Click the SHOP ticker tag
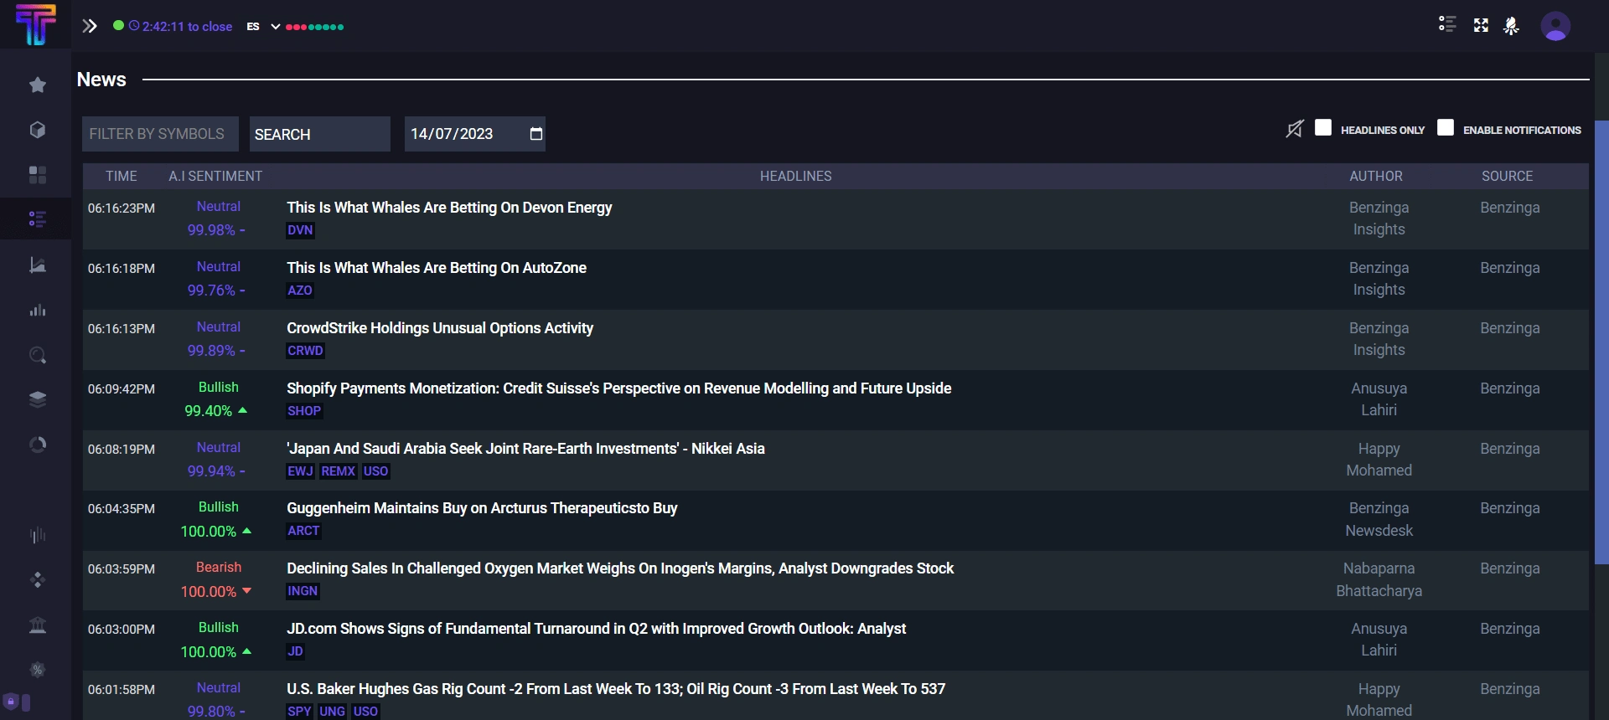 (x=304, y=411)
